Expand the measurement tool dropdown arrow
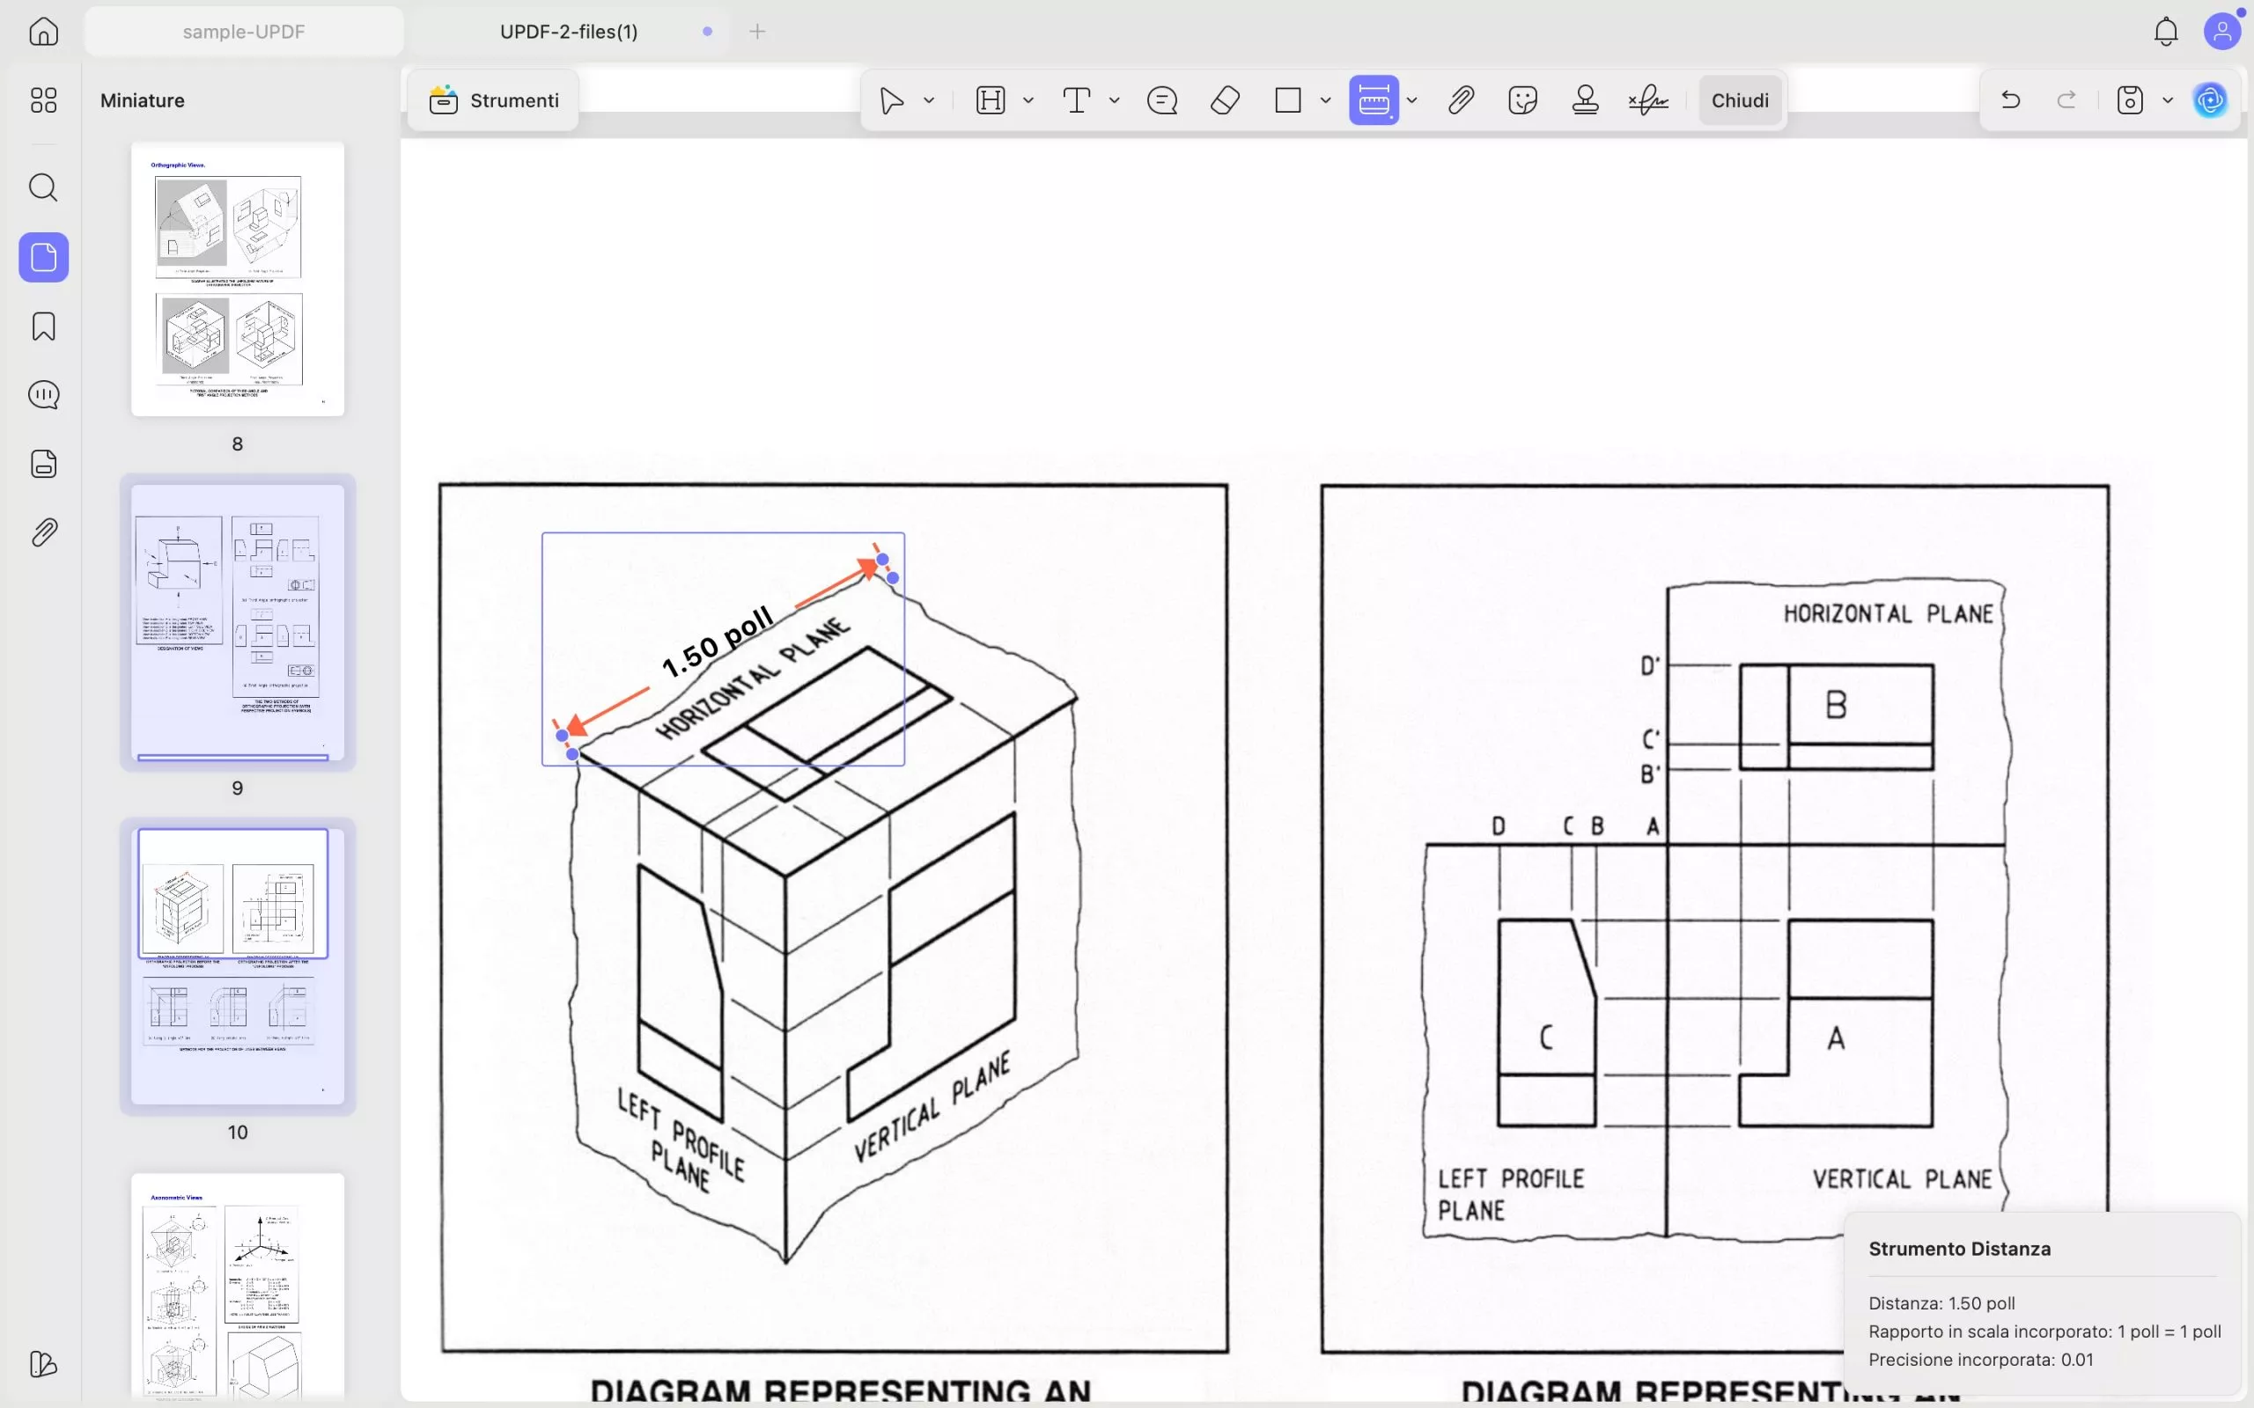The image size is (2254, 1408). pos(1412,99)
